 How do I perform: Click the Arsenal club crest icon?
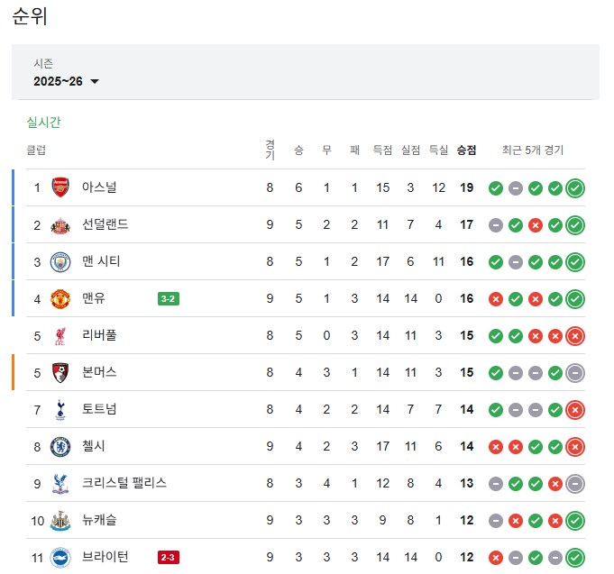coord(60,187)
